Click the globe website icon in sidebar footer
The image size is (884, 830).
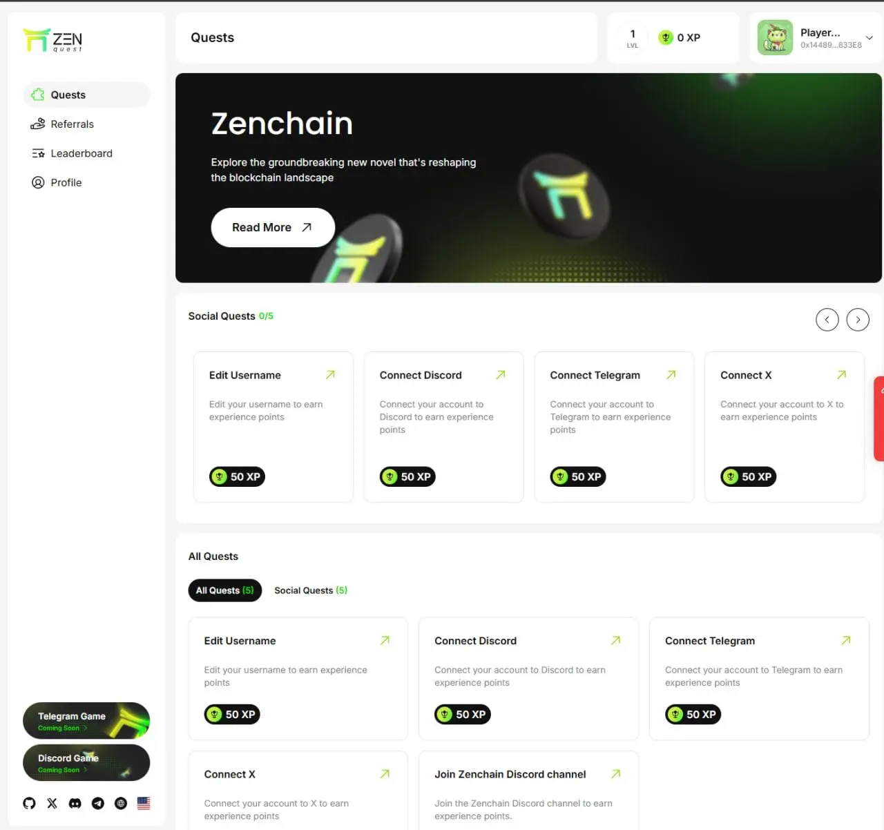(x=121, y=803)
